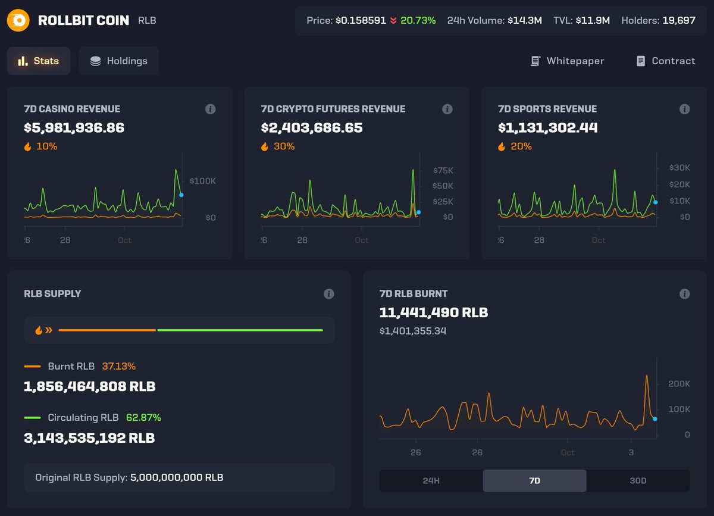Image resolution: width=714 pixels, height=516 pixels.
Task: Select the Stats tab
Action: coord(39,61)
